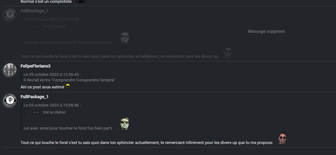The width and height of the screenshot is (336, 155).
Task: Click the red-faced sunglasses sticker ending the last message
Action: (282, 138)
